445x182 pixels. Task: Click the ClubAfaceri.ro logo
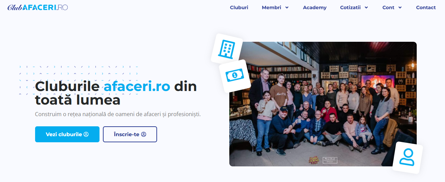pos(37,7)
